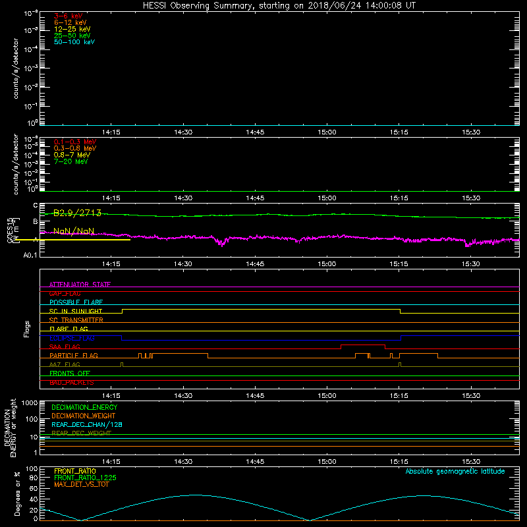Select the REAR_DEC_WEIGHT legend label
Viewport: 527px width, 527px height.
[81, 433]
